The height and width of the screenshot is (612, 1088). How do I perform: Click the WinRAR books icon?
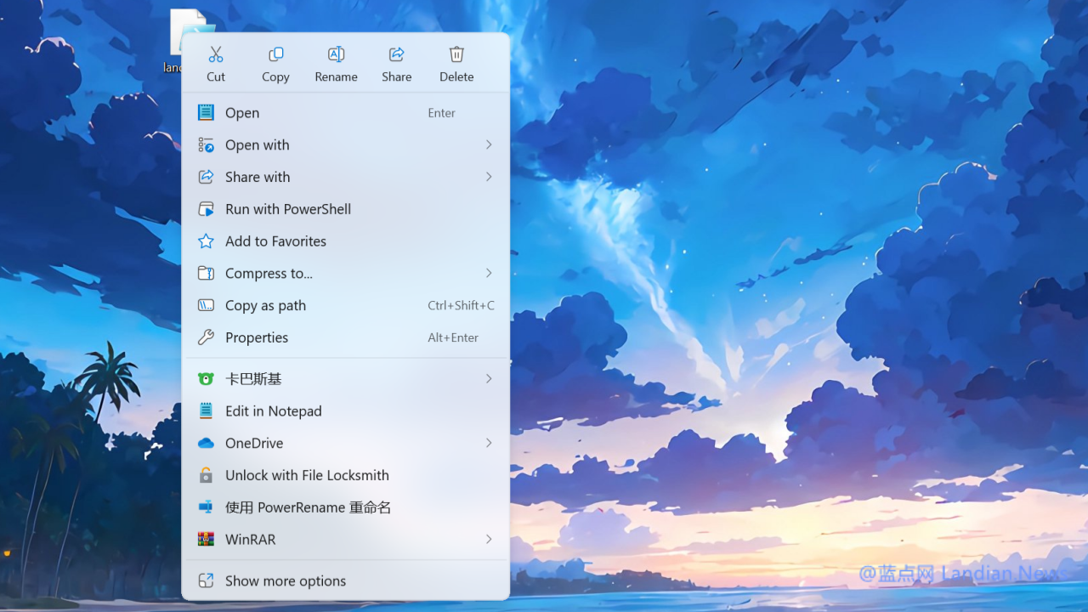click(206, 540)
